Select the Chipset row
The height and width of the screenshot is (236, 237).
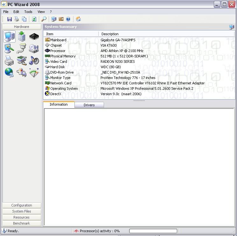pyautogui.click(x=139, y=45)
